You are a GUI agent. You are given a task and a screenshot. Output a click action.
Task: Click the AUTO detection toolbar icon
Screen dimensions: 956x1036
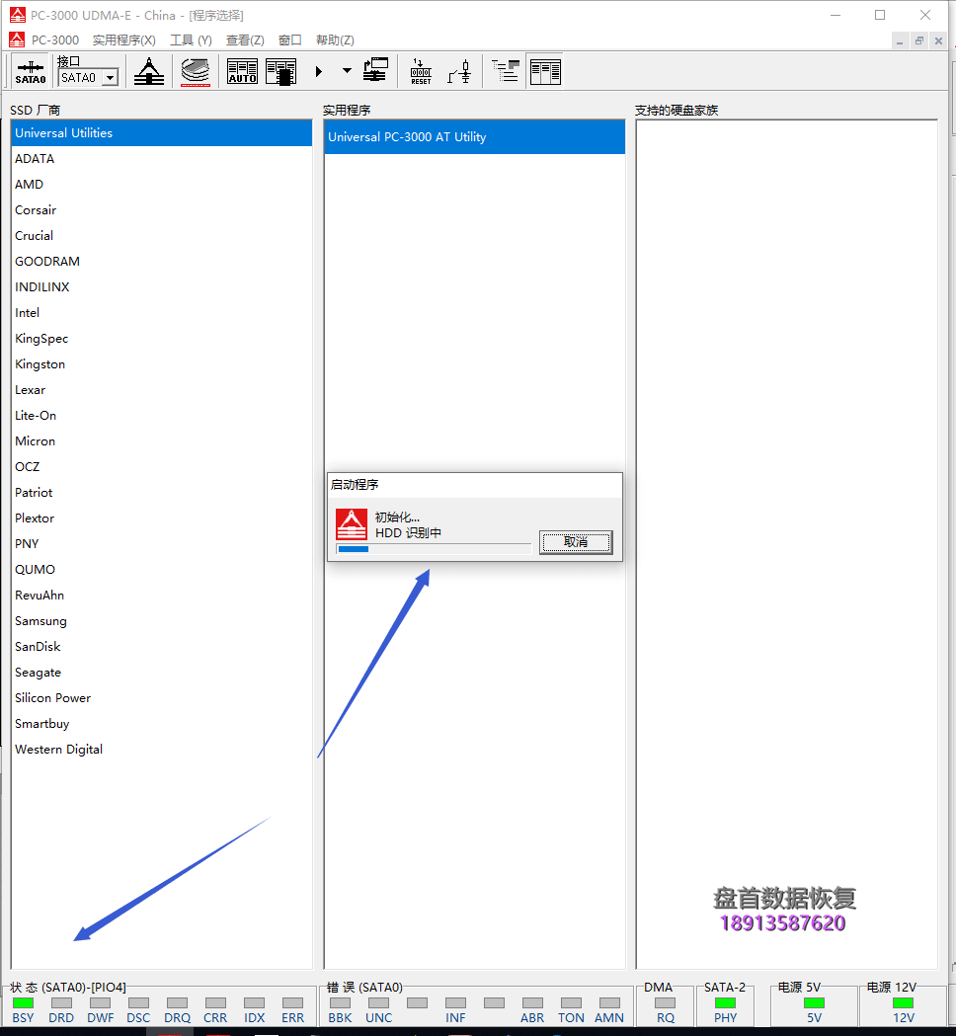click(x=243, y=71)
